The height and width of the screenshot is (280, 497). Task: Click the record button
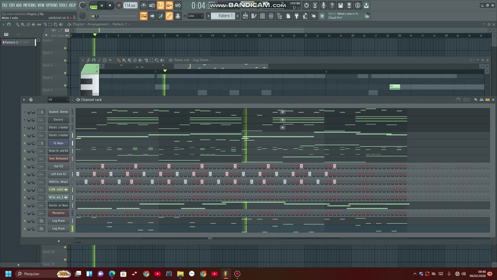(x=119, y=5)
